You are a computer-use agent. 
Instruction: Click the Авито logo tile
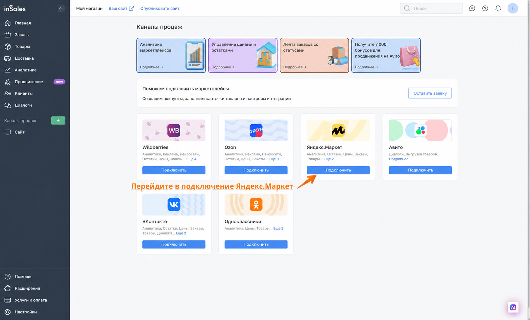tap(420, 130)
